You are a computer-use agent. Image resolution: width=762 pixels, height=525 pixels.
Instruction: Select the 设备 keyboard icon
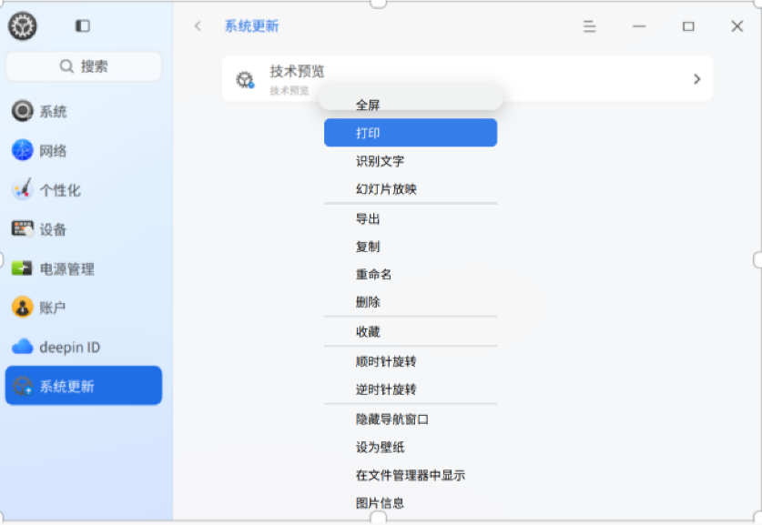pyautogui.click(x=23, y=228)
